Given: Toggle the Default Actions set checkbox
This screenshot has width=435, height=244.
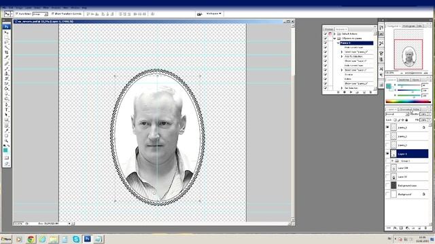Looking at the screenshot, I should click(326, 34).
